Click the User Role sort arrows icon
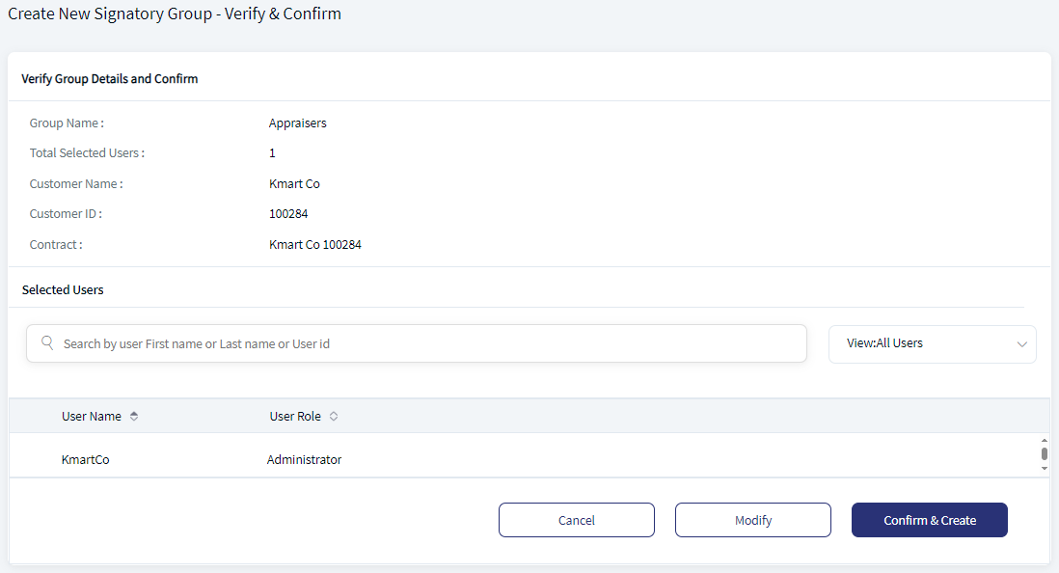The image size is (1059, 573). click(x=334, y=416)
